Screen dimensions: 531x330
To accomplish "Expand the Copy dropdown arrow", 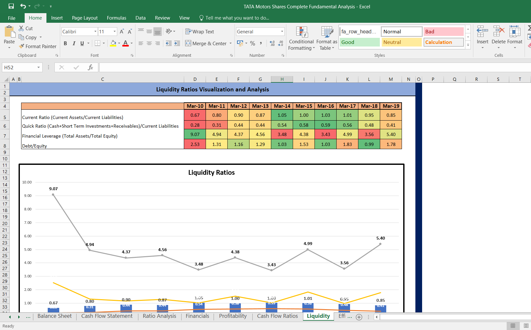I will [x=41, y=37].
